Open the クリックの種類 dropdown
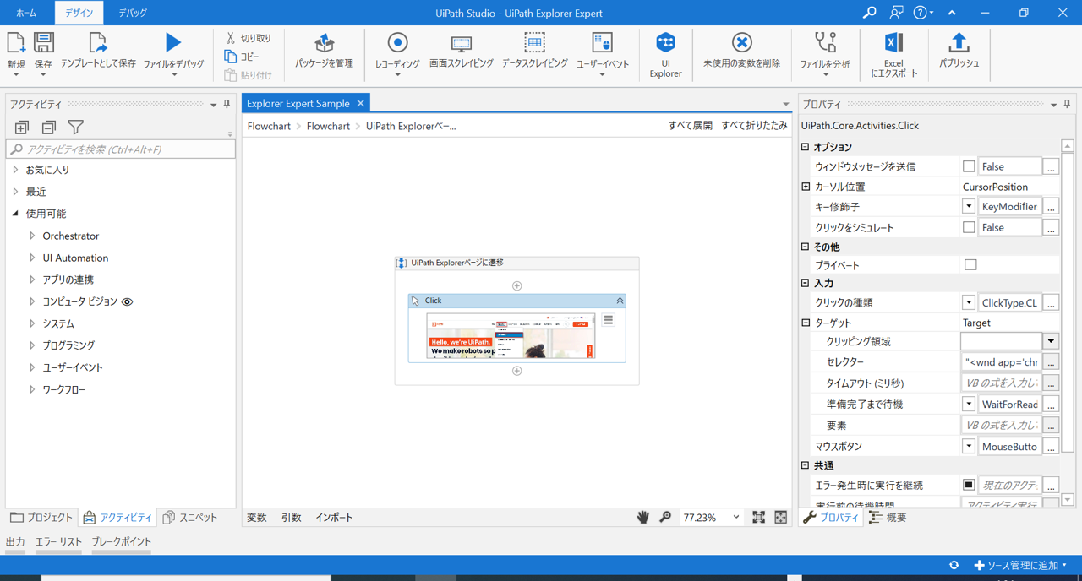Viewport: 1082px width, 581px height. click(x=969, y=302)
